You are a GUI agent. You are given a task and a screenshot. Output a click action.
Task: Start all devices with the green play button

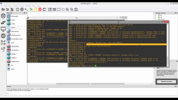click(31, 9)
